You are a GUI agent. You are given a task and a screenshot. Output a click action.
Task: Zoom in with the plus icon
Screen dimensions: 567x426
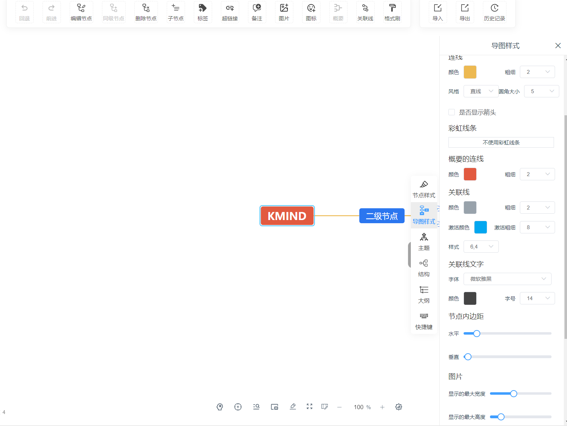[x=382, y=407]
